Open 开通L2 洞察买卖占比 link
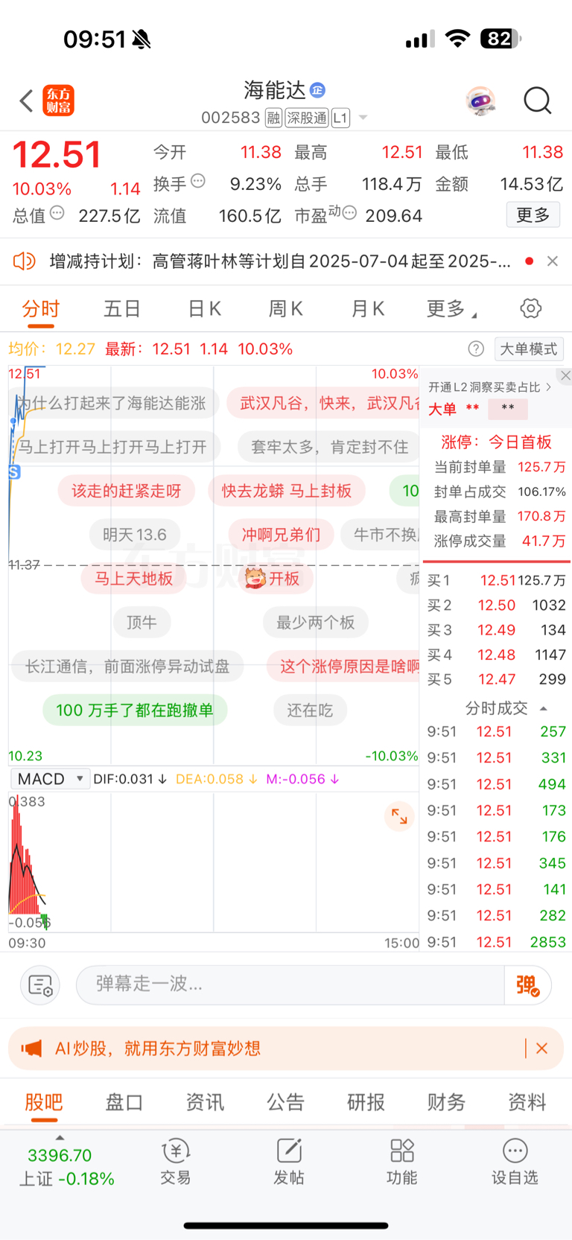 tap(489, 387)
